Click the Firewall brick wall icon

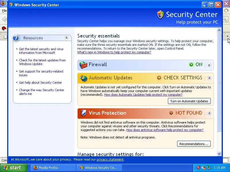coord(83,65)
